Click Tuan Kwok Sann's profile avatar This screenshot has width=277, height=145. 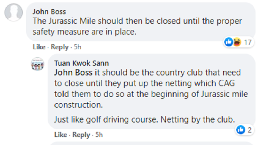click(x=38, y=64)
